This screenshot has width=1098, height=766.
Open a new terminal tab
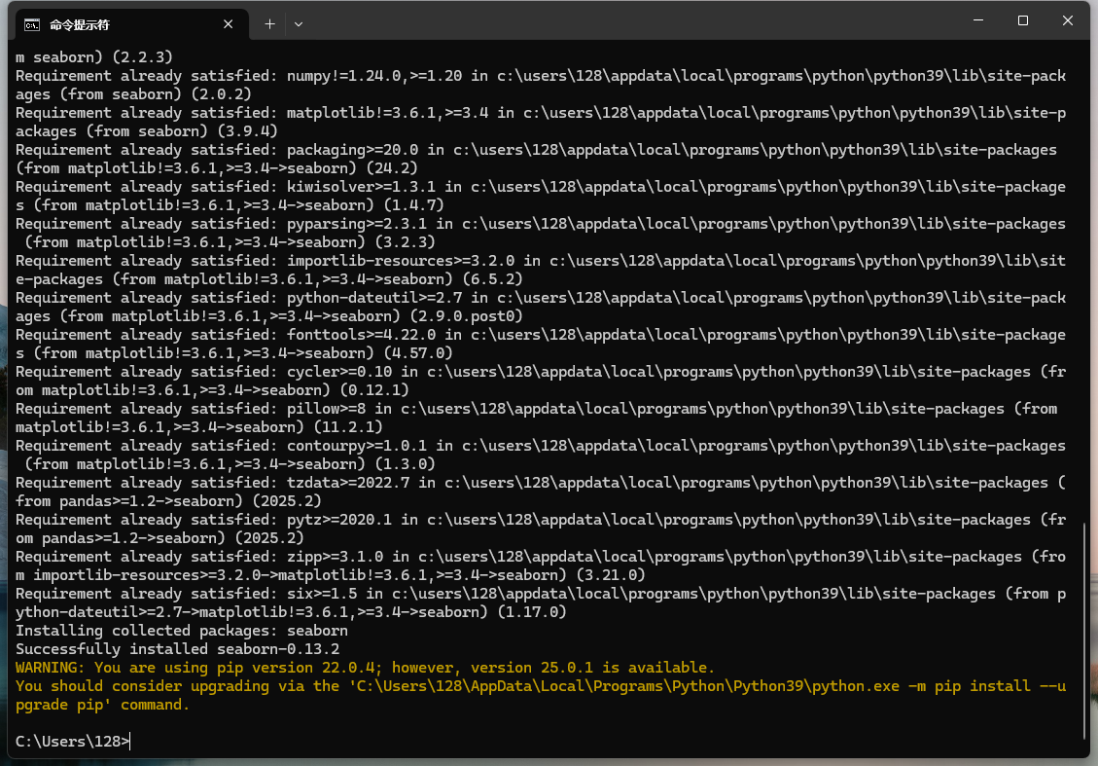(269, 24)
